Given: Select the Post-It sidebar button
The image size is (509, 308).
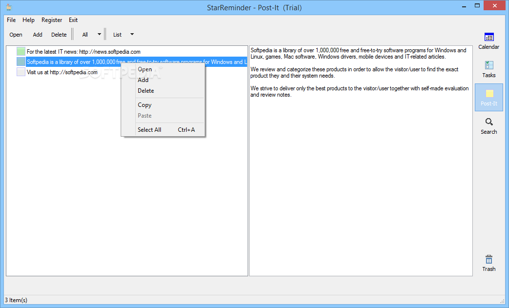Looking at the screenshot, I should (488, 97).
